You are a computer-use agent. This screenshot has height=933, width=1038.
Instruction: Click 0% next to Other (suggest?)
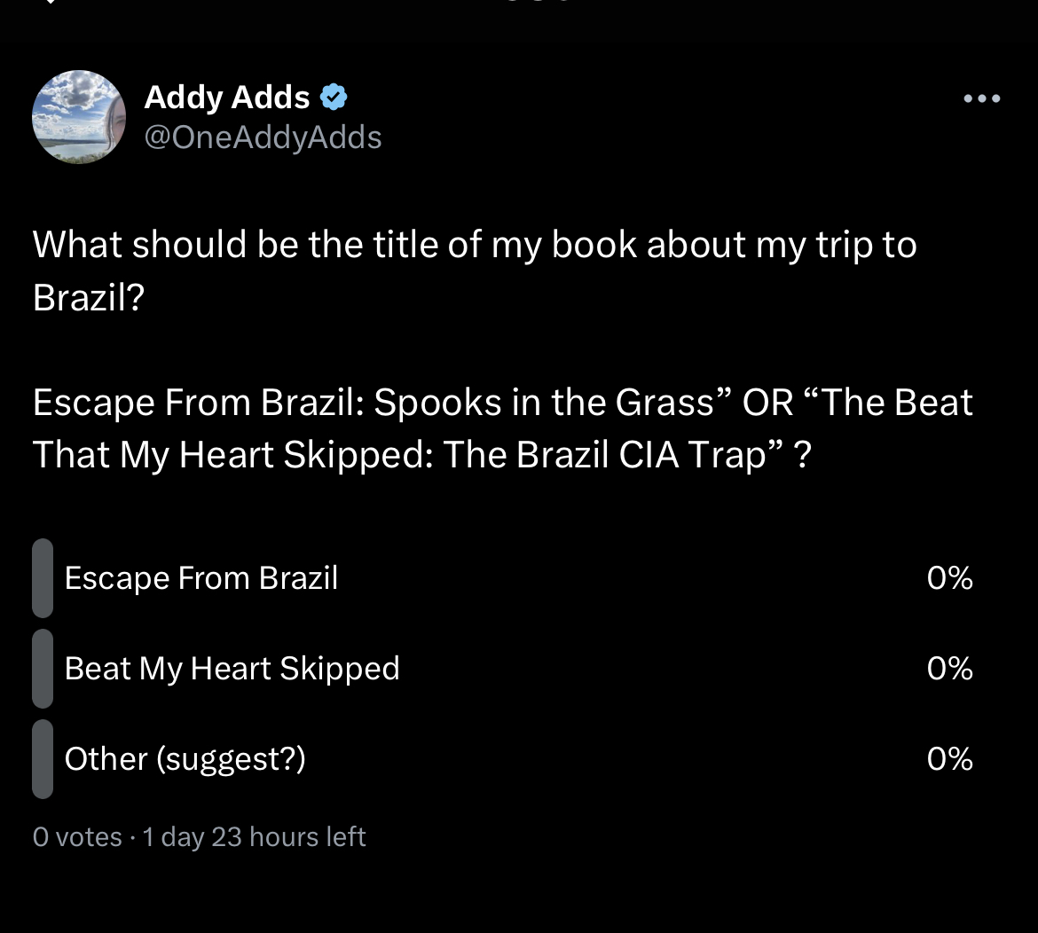[x=950, y=759]
